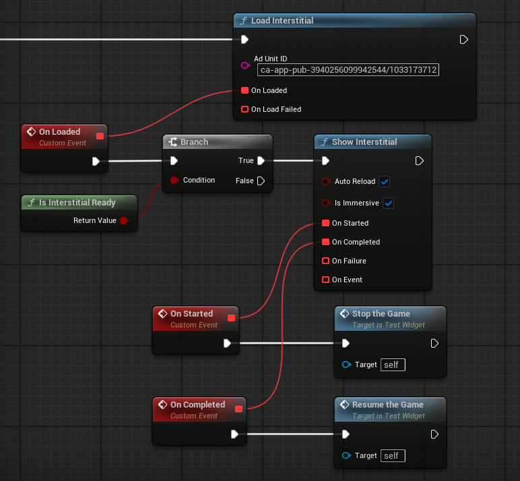Select the On Completed custom event node

[x=197, y=405]
